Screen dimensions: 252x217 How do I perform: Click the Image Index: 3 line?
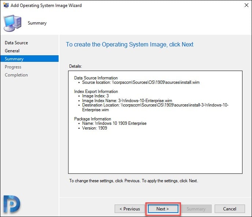95,96
